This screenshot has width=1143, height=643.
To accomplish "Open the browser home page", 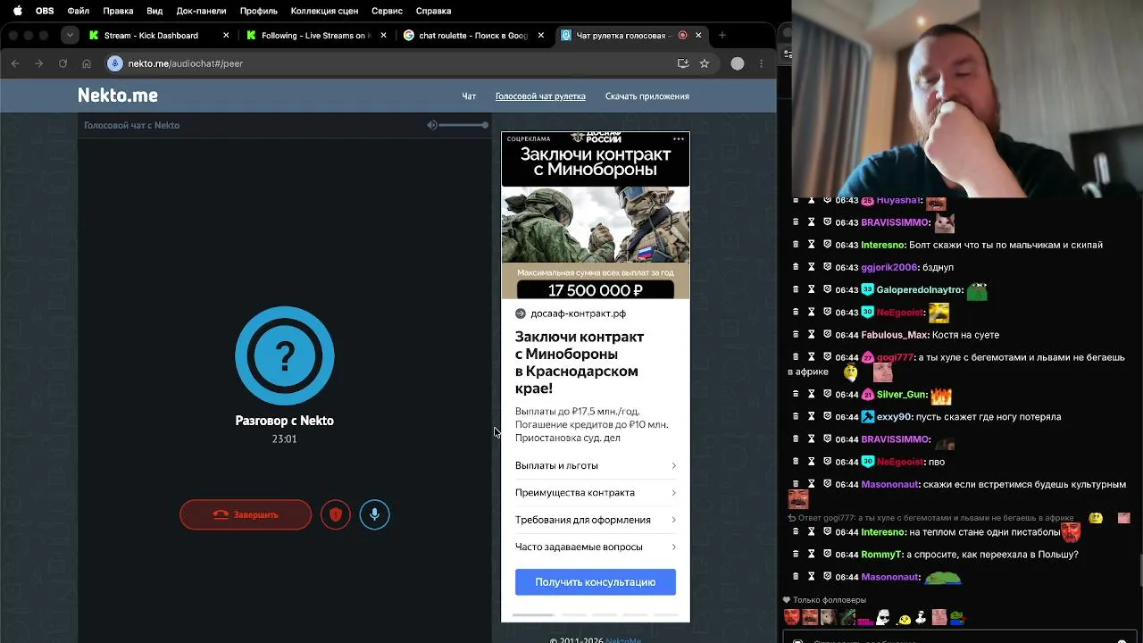I will pyautogui.click(x=87, y=63).
